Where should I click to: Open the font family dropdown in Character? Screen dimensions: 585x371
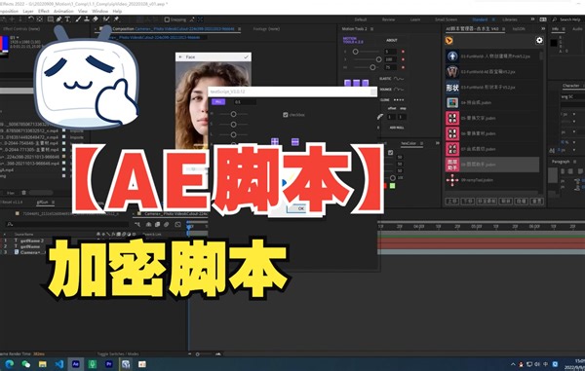click(x=572, y=96)
